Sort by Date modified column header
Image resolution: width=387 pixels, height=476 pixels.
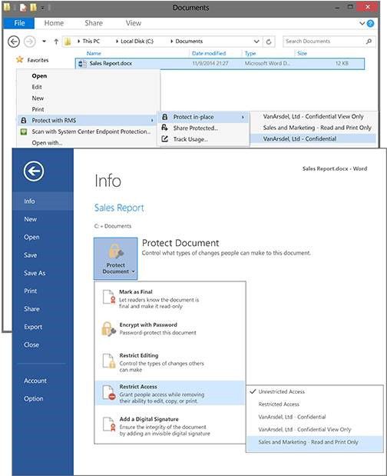[x=209, y=53]
